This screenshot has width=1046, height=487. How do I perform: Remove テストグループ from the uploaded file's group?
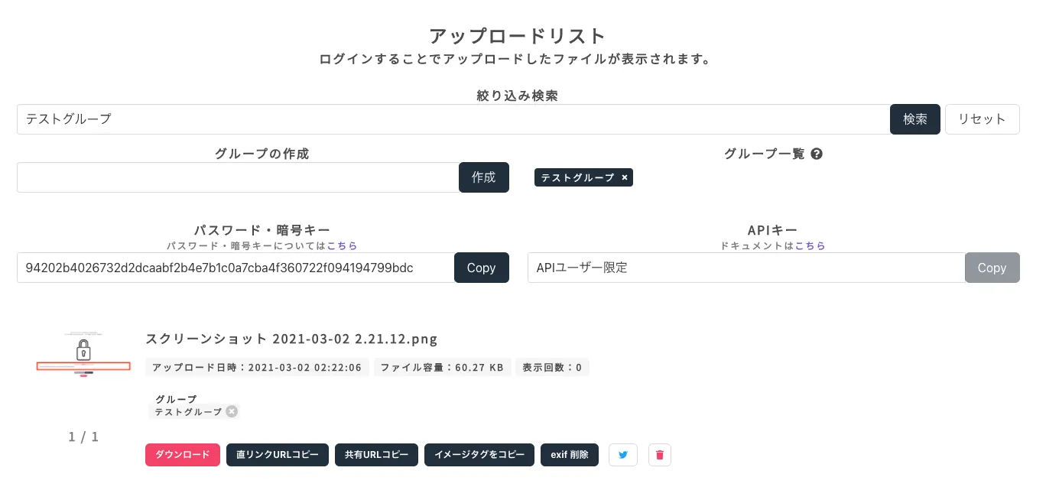[232, 411]
